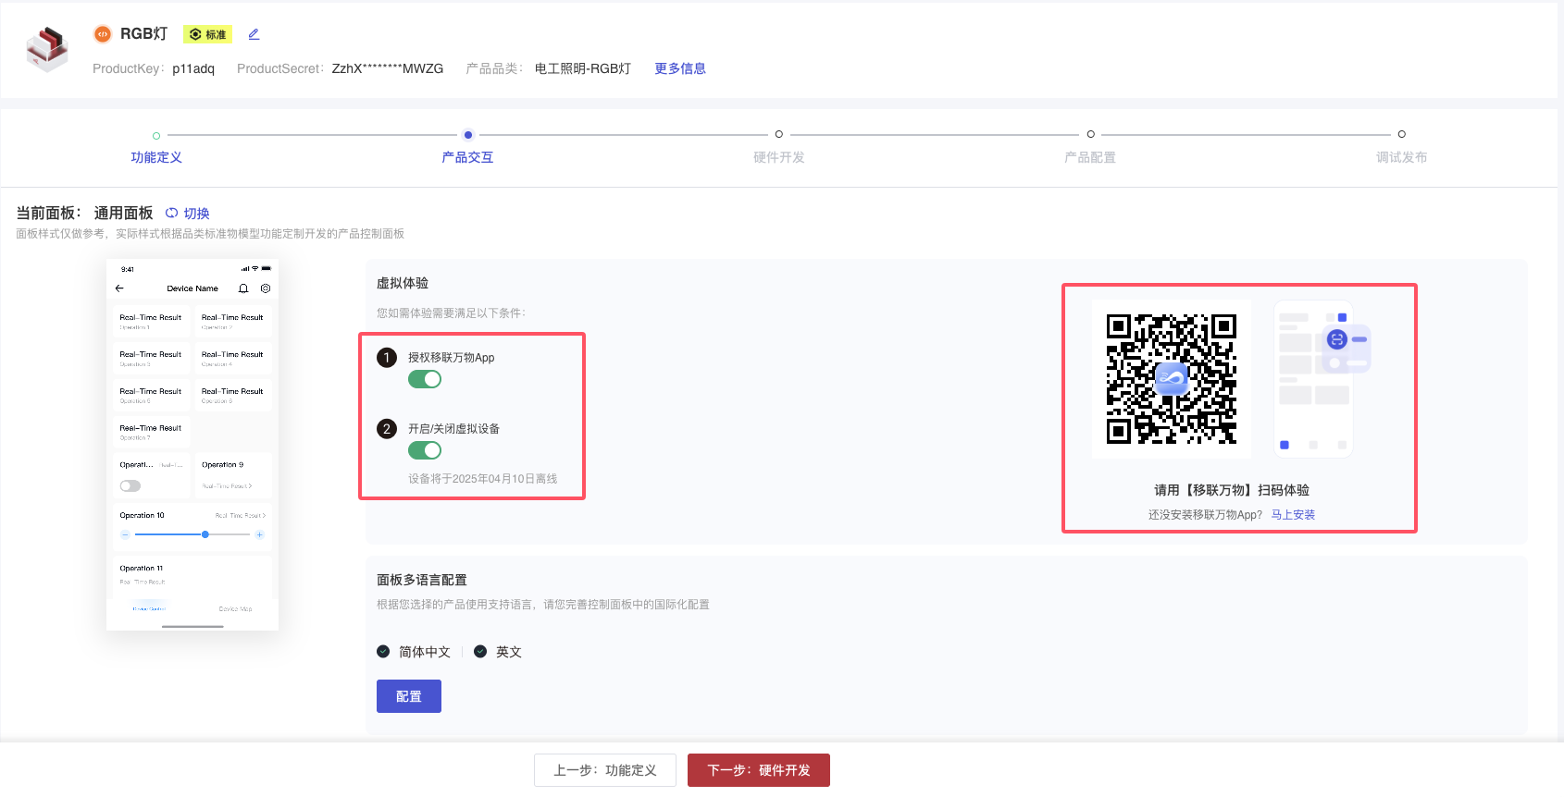Screen dimensions: 1564x797
Task: Click the plus button on Operation 10 slider
Action: click(260, 534)
